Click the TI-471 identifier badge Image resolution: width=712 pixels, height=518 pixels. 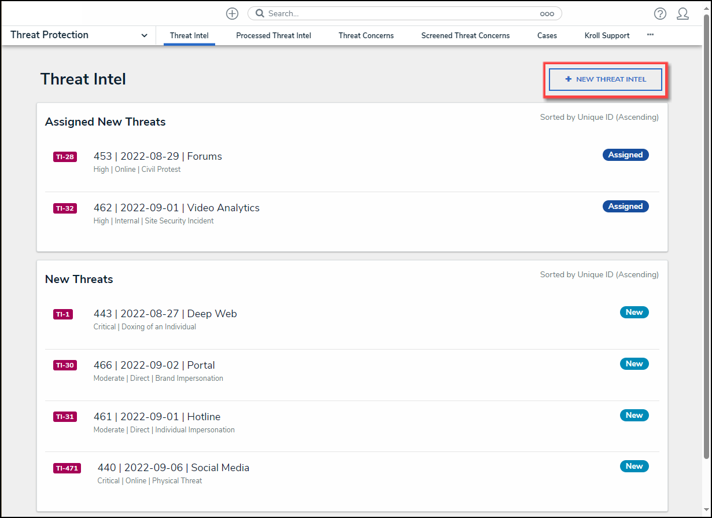tap(67, 468)
